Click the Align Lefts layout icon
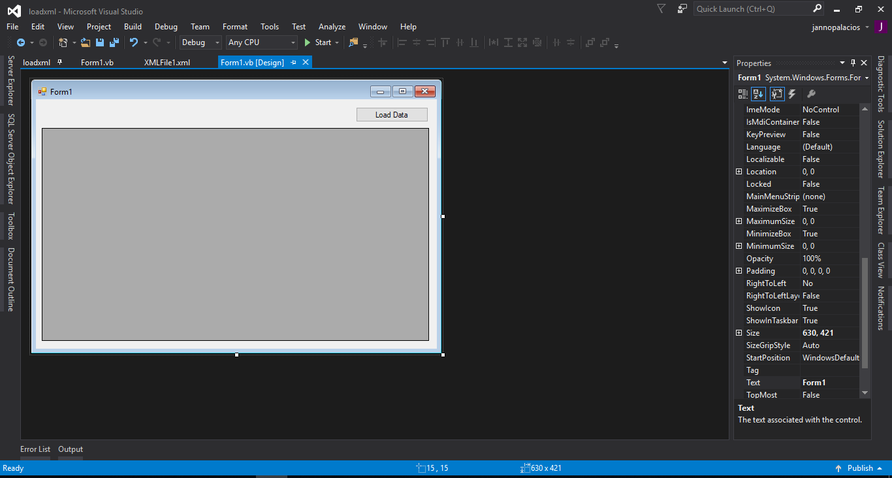The image size is (892, 478). click(402, 42)
